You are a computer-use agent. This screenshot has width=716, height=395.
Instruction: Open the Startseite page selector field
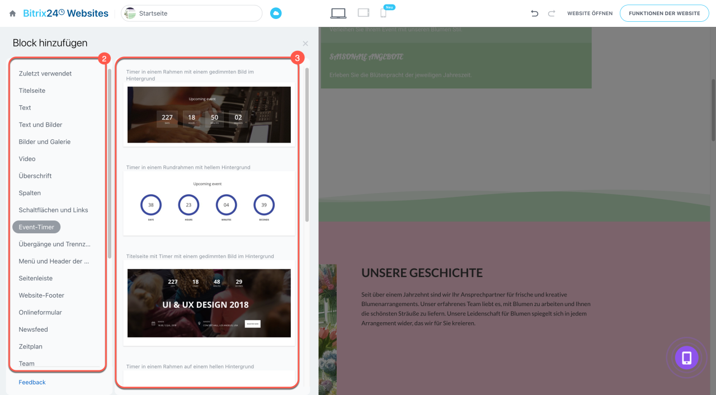click(x=191, y=13)
